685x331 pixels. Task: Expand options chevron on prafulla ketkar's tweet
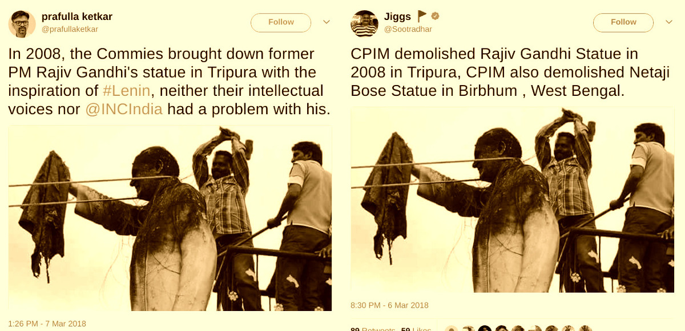point(327,22)
